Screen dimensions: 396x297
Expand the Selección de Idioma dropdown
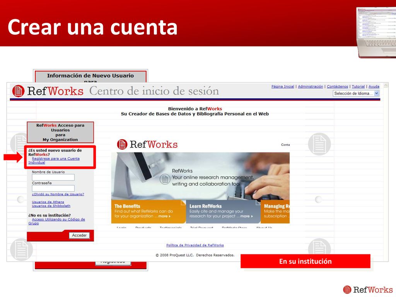(x=356, y=94)
